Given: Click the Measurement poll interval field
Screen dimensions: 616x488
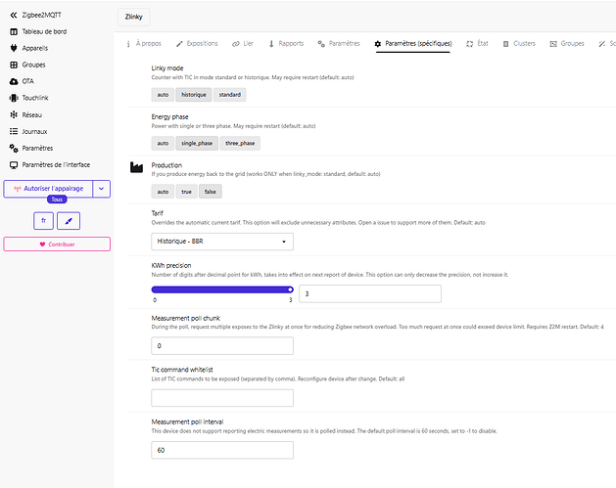Looking at the screenshot, I should click(x=222, y=450).
